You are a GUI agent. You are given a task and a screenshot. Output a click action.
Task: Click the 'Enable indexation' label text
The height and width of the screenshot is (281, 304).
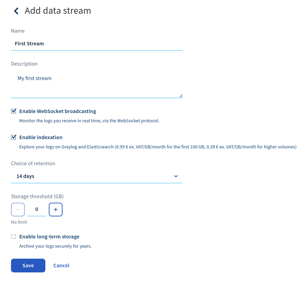41,137
